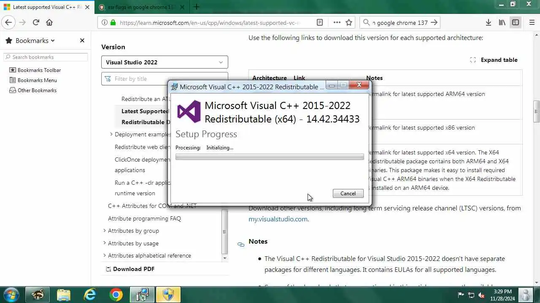Click the address bar URL

pyautogui.click(x=210, y=23)
